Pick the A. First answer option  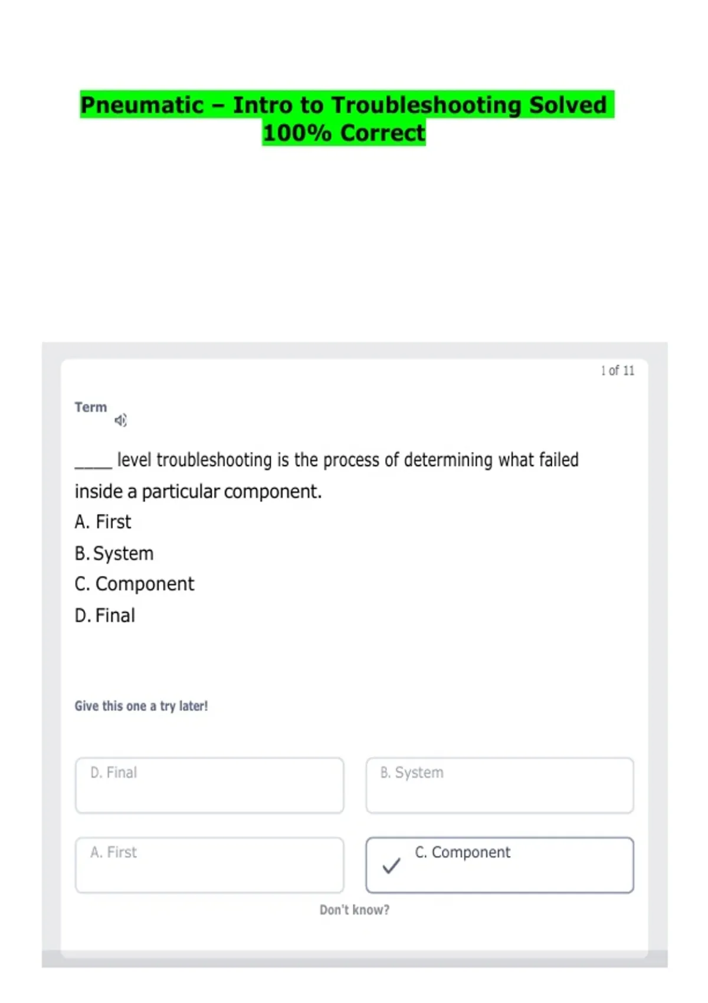tap(209, 865)
